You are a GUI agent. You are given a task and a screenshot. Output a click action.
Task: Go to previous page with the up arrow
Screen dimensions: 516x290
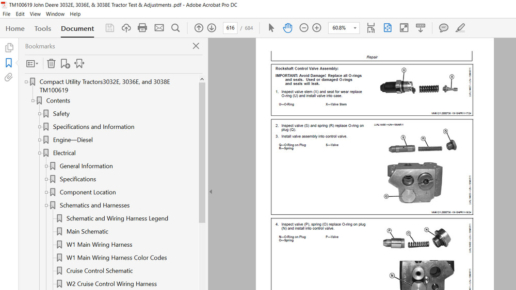(199, 28)
